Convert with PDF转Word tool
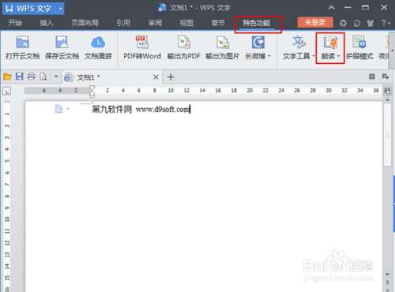The height and width of the screenshot is (292, 395). tap(142, 43)
